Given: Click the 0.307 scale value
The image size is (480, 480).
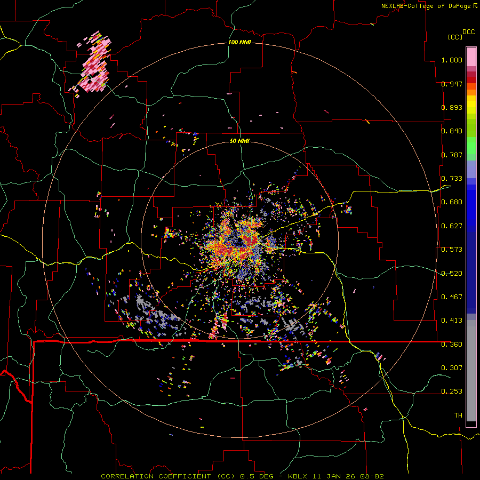Looking at the screenshot, I should [452, 368].
